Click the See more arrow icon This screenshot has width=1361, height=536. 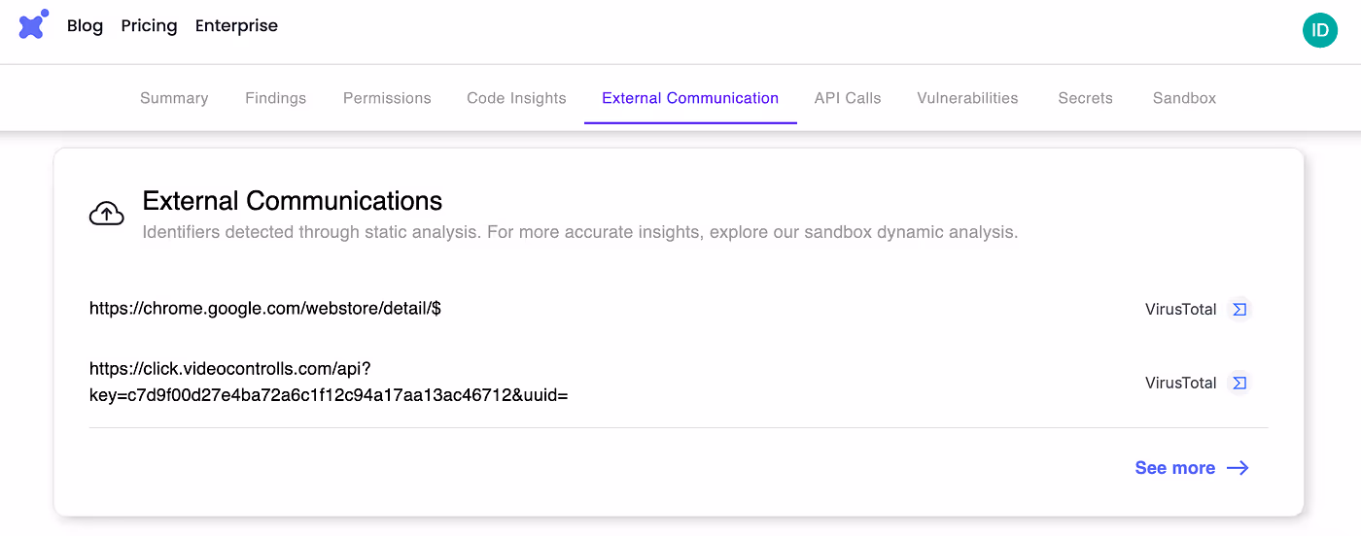1238,468
